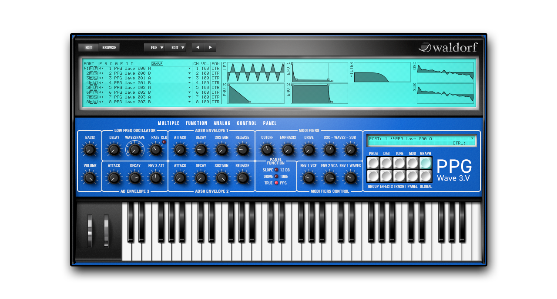Click the ENV 3 ATT knob

155,178
